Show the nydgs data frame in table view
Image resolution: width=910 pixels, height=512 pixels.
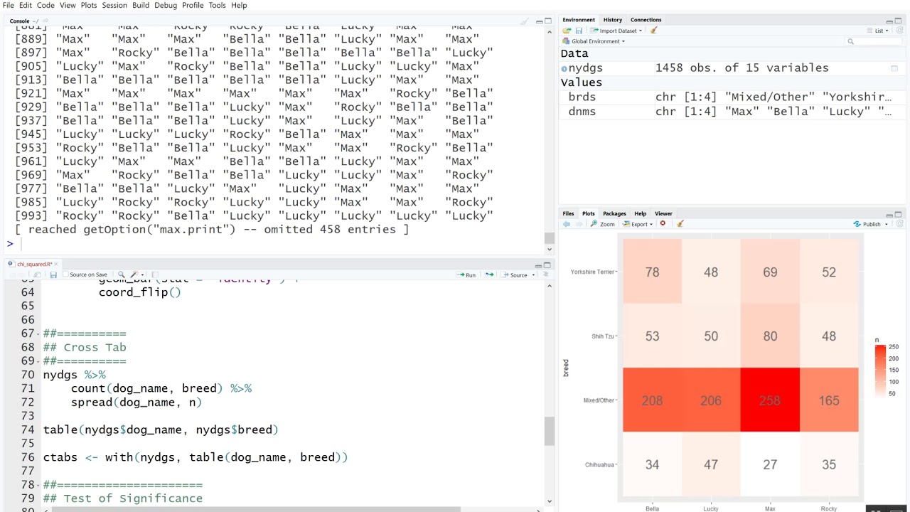894,68
